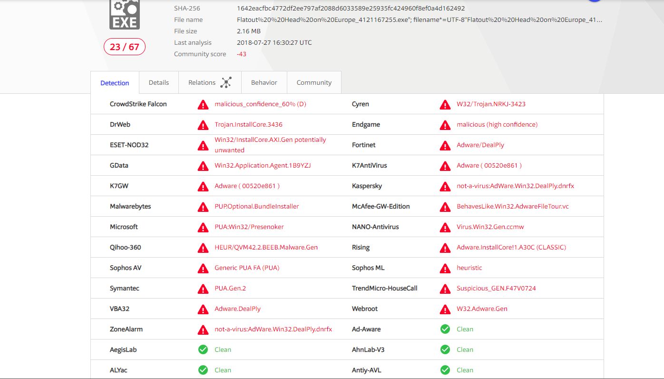The image size is (664, 379).
Task: Click the file name Flatout Head on Europe exe
Action: click(420, 20)
